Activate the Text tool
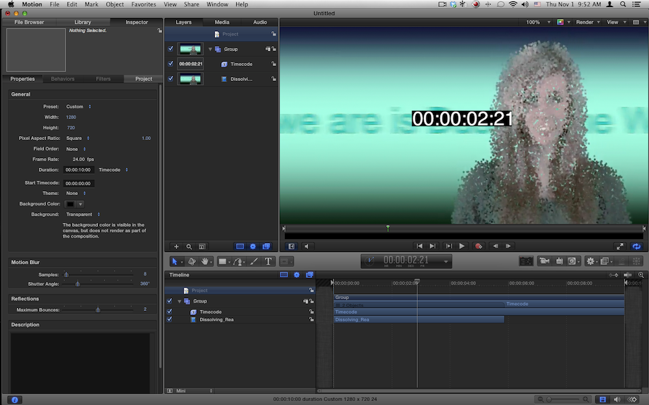The width and height of the screenshot is (649, 405). tap(268, 261)
